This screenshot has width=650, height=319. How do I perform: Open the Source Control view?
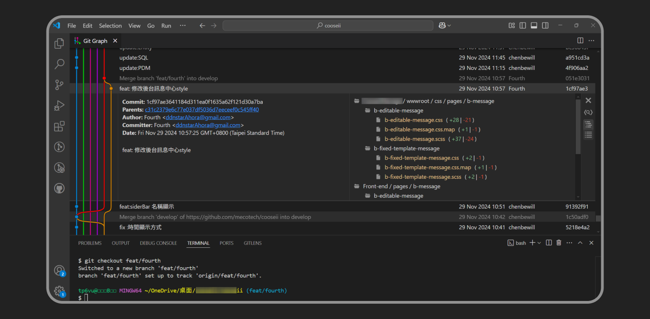pyautogui.click(x=59, y=85)
